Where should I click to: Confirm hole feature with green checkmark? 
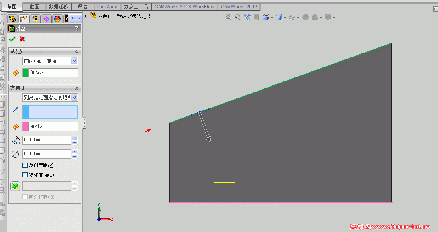[12, 39]
